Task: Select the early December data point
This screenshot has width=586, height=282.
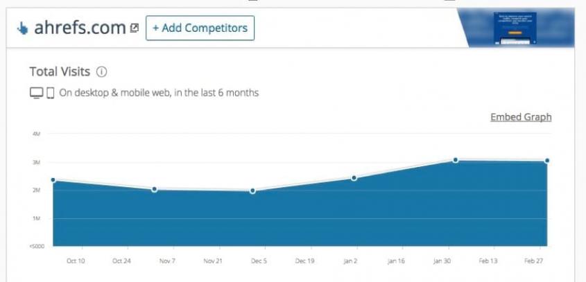Action: [x=252, y=191]
